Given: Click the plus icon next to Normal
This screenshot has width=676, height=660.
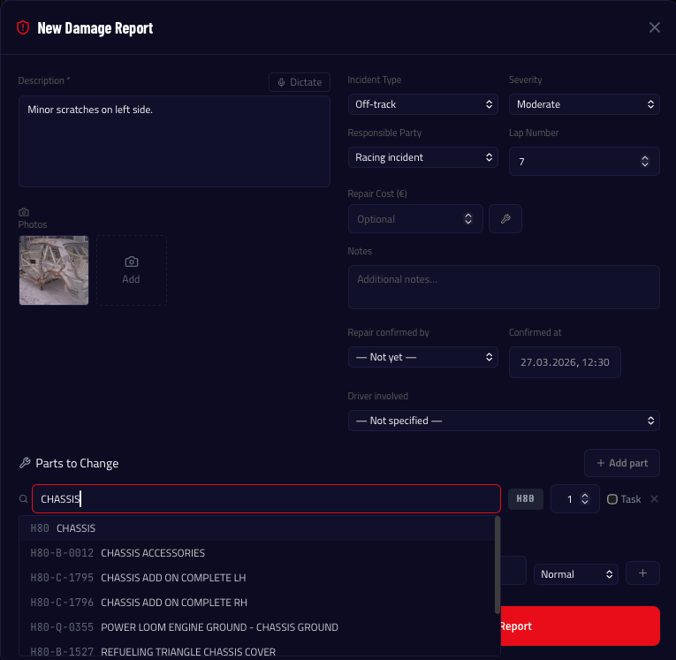Looking at the screenshot, I should click(x=642, y=573).
